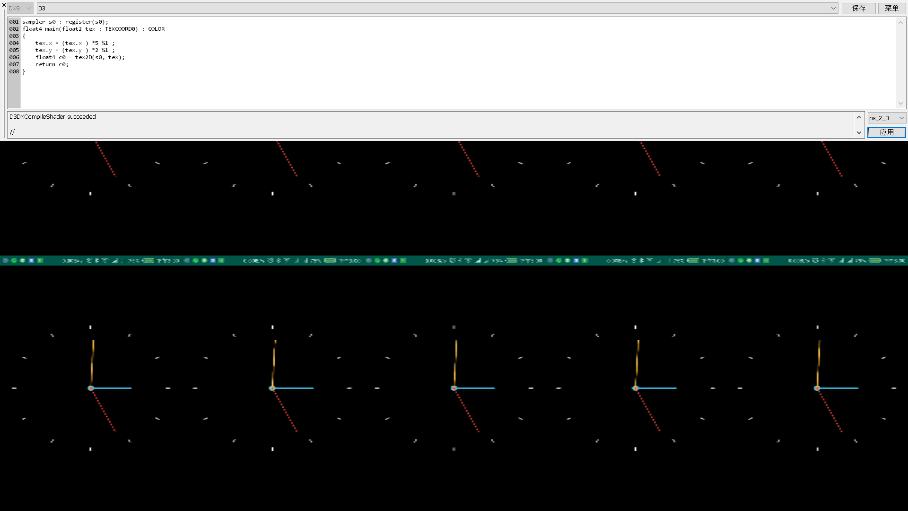Open the 菜单 menu button
The height and width of the screenshot is (511, 908).
[891, 8]
